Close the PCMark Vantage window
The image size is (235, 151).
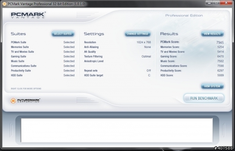click(x=227, y=3)
